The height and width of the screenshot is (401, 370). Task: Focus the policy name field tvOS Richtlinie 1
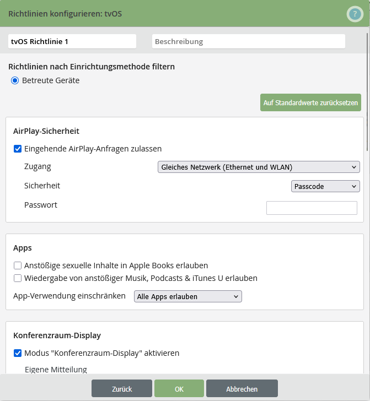pos(72,41)
